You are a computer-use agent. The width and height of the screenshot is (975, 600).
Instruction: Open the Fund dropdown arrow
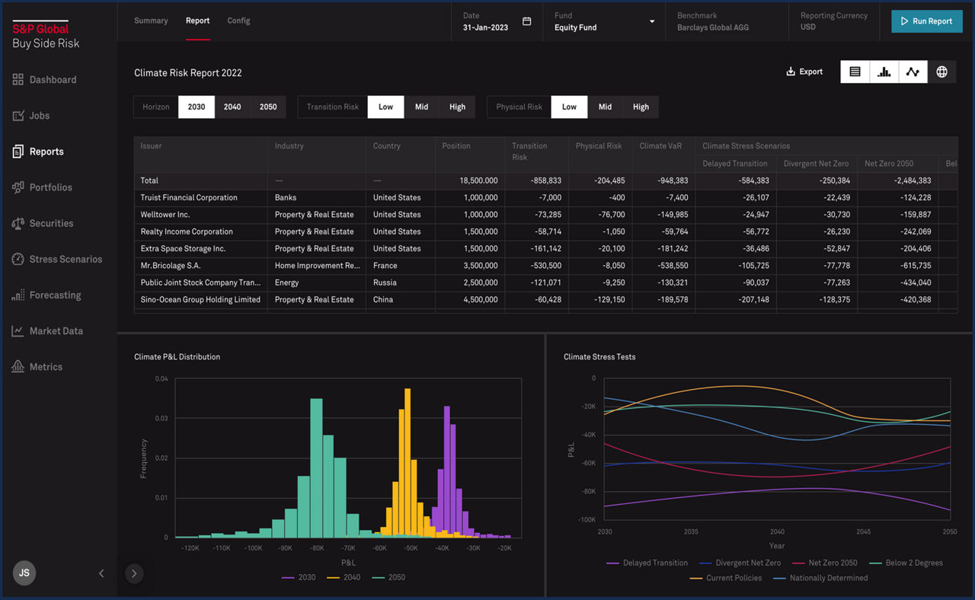point(652,21)
